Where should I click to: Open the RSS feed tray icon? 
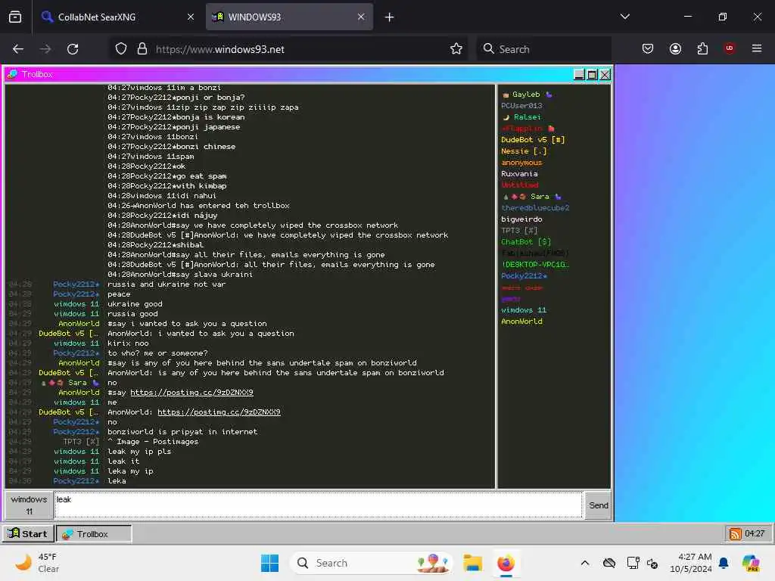(735, 534)
